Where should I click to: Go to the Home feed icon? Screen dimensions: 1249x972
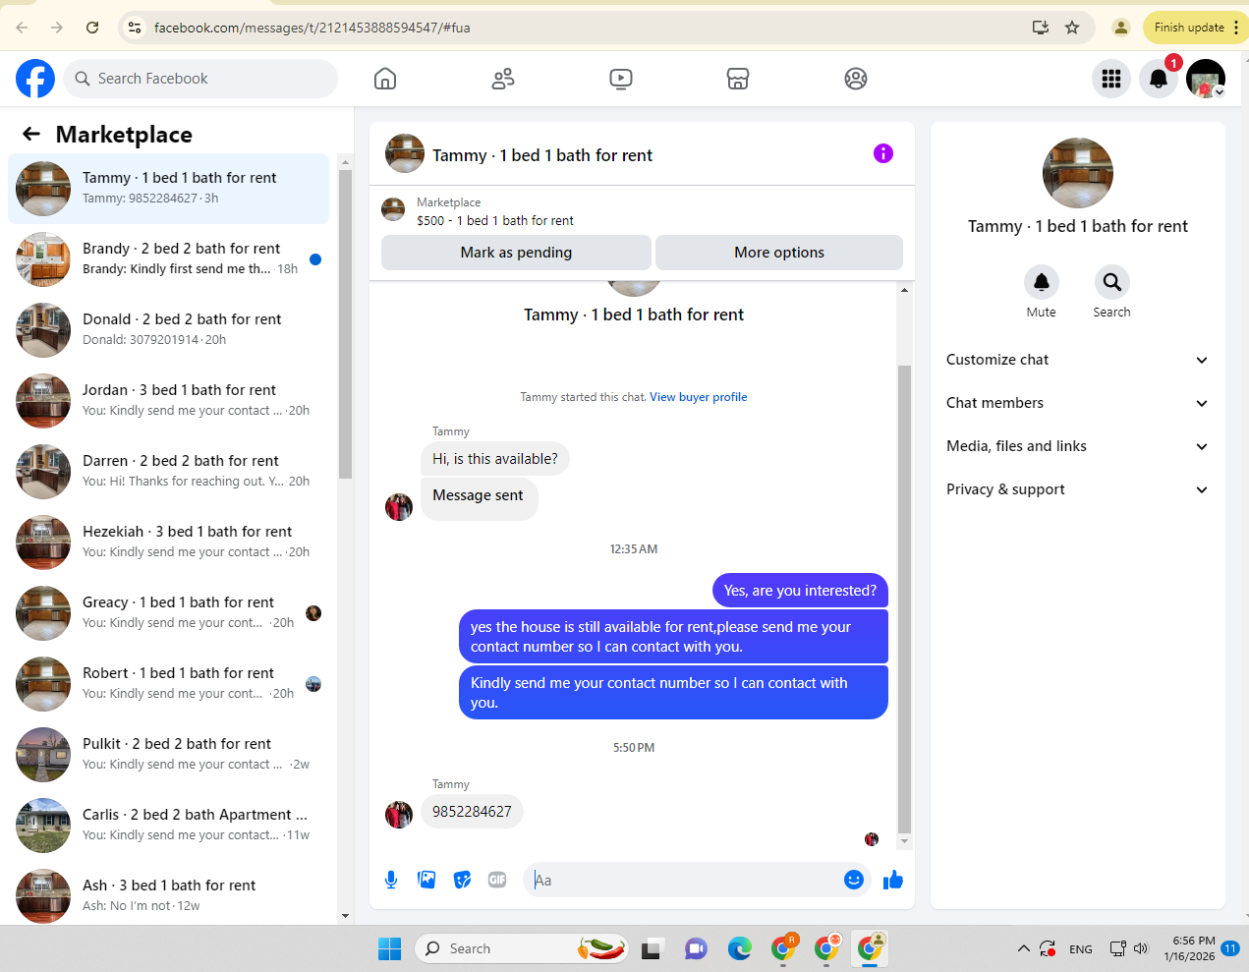tap(385, 79)
